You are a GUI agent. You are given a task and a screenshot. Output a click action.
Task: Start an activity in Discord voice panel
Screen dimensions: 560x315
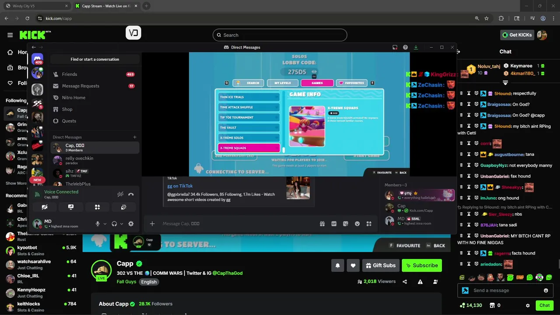(x=97, y=207)
